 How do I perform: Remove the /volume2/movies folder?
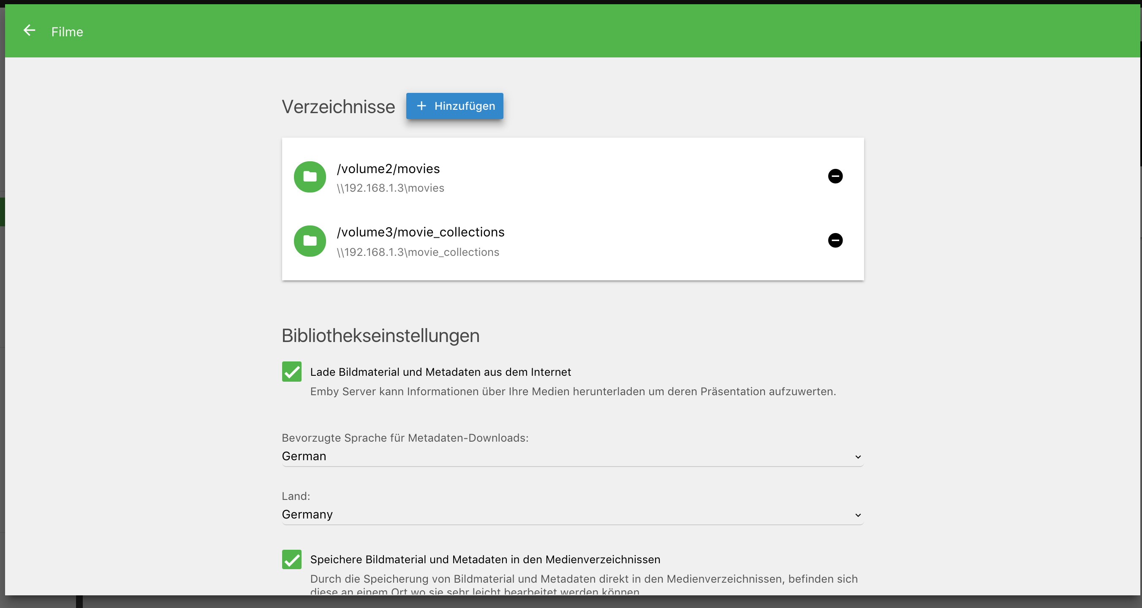[x=835, y=176]
